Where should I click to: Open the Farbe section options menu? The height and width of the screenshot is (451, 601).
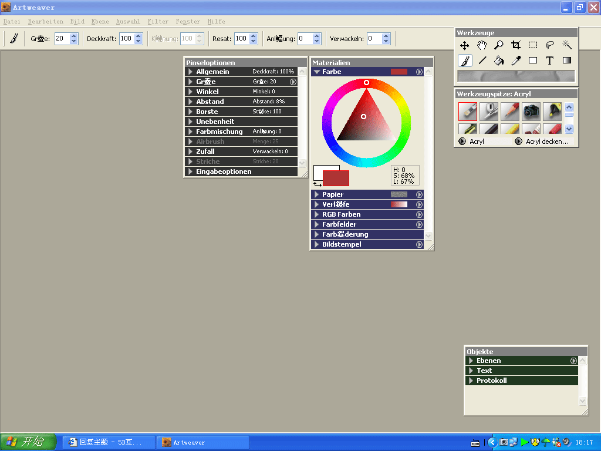point(419,72)
